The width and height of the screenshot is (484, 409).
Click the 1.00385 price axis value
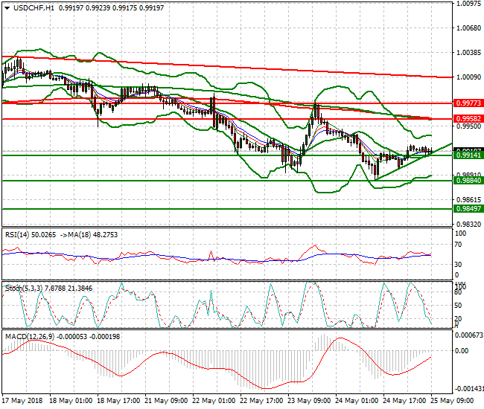[x=468, y=53]
